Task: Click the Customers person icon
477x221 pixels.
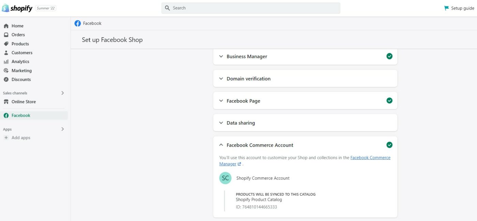Action: tap(6, 53)
